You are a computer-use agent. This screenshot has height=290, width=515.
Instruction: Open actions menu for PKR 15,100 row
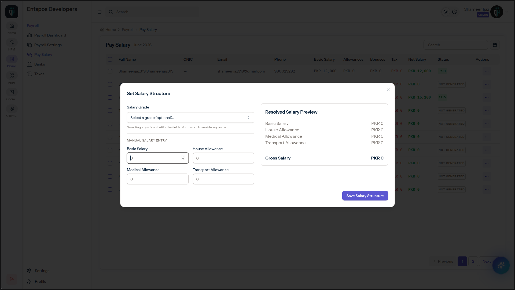pos(487,97)
